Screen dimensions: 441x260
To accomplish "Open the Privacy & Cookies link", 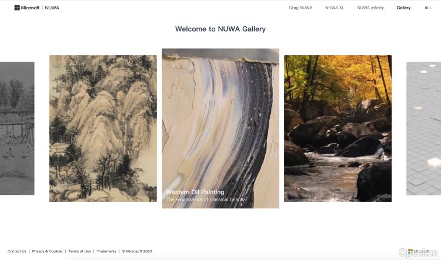I will point(47,251).
